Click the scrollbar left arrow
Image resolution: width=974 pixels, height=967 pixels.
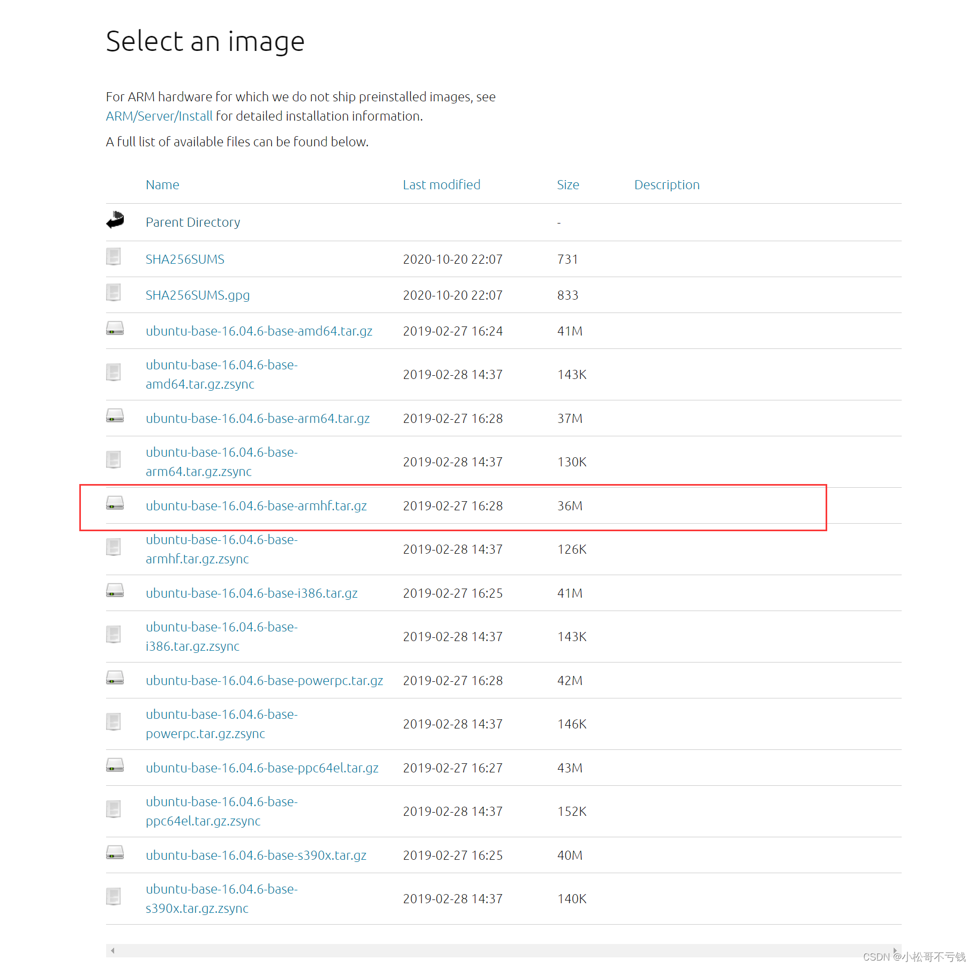[x=113, y=950]
